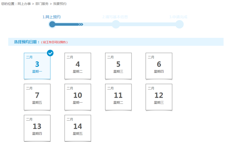
Task: Choose February 5 Wednesday appointment date
Action: 118,66
